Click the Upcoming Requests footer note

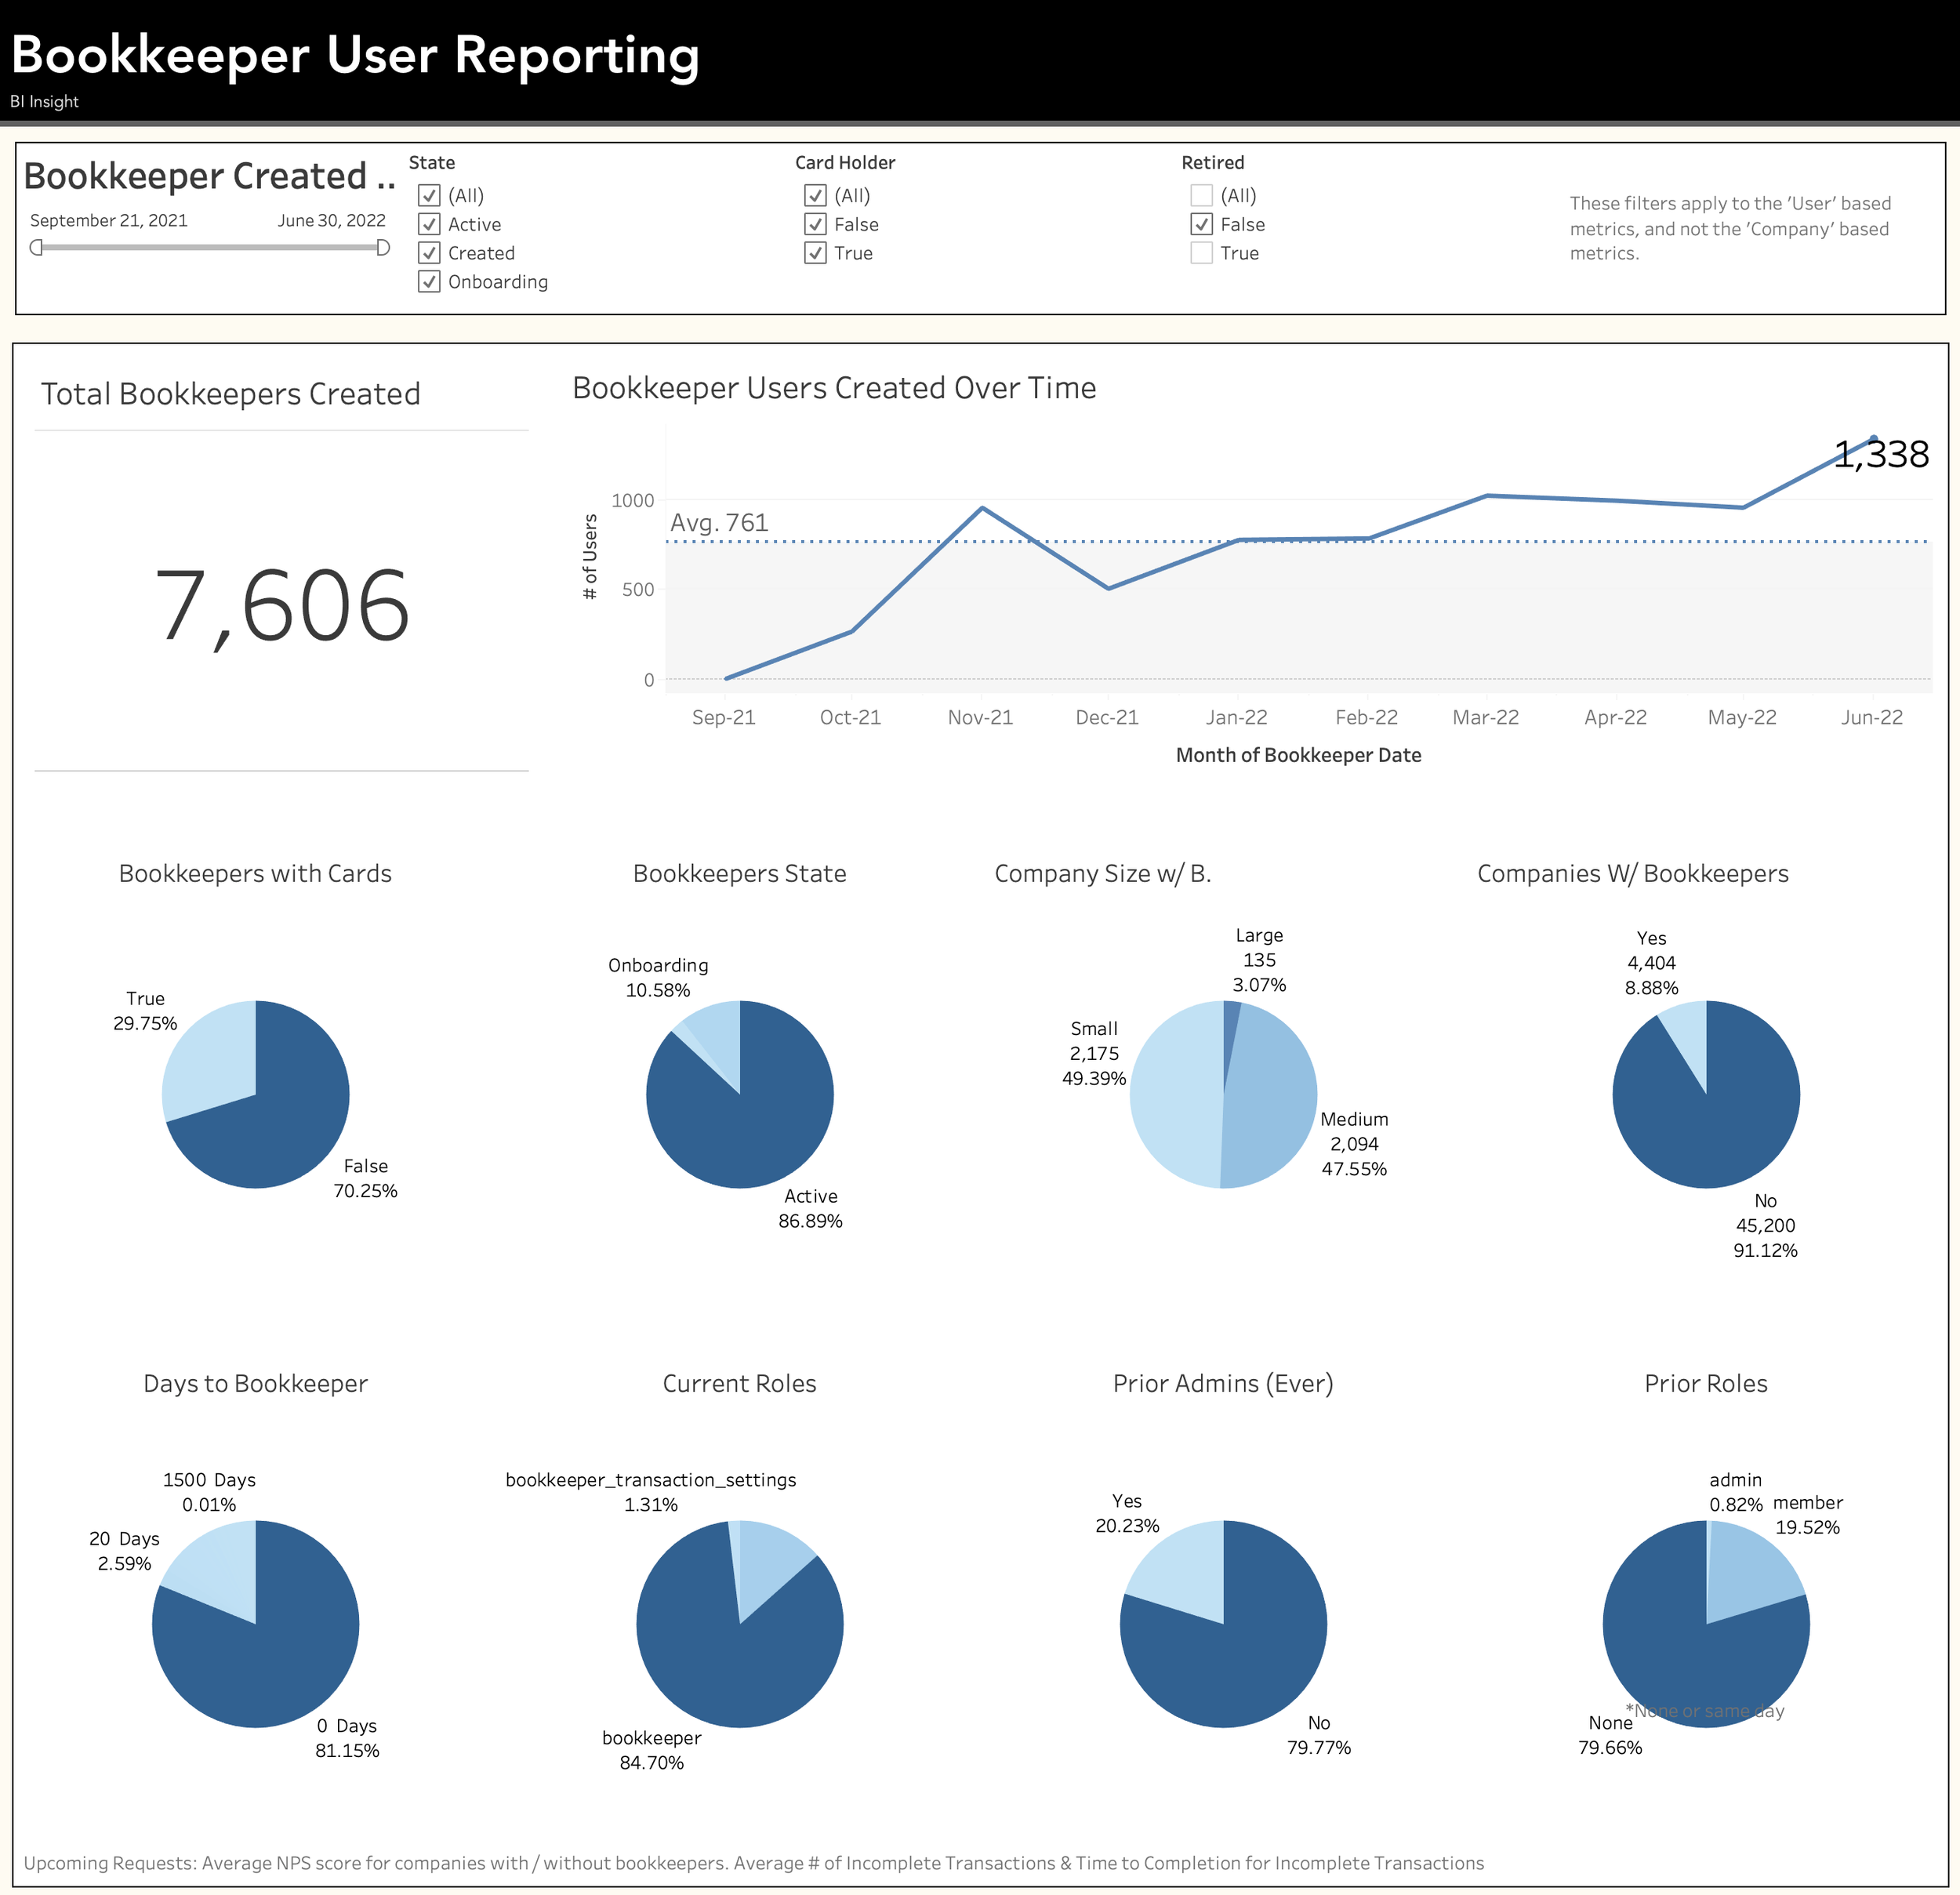pos(753,1863)
